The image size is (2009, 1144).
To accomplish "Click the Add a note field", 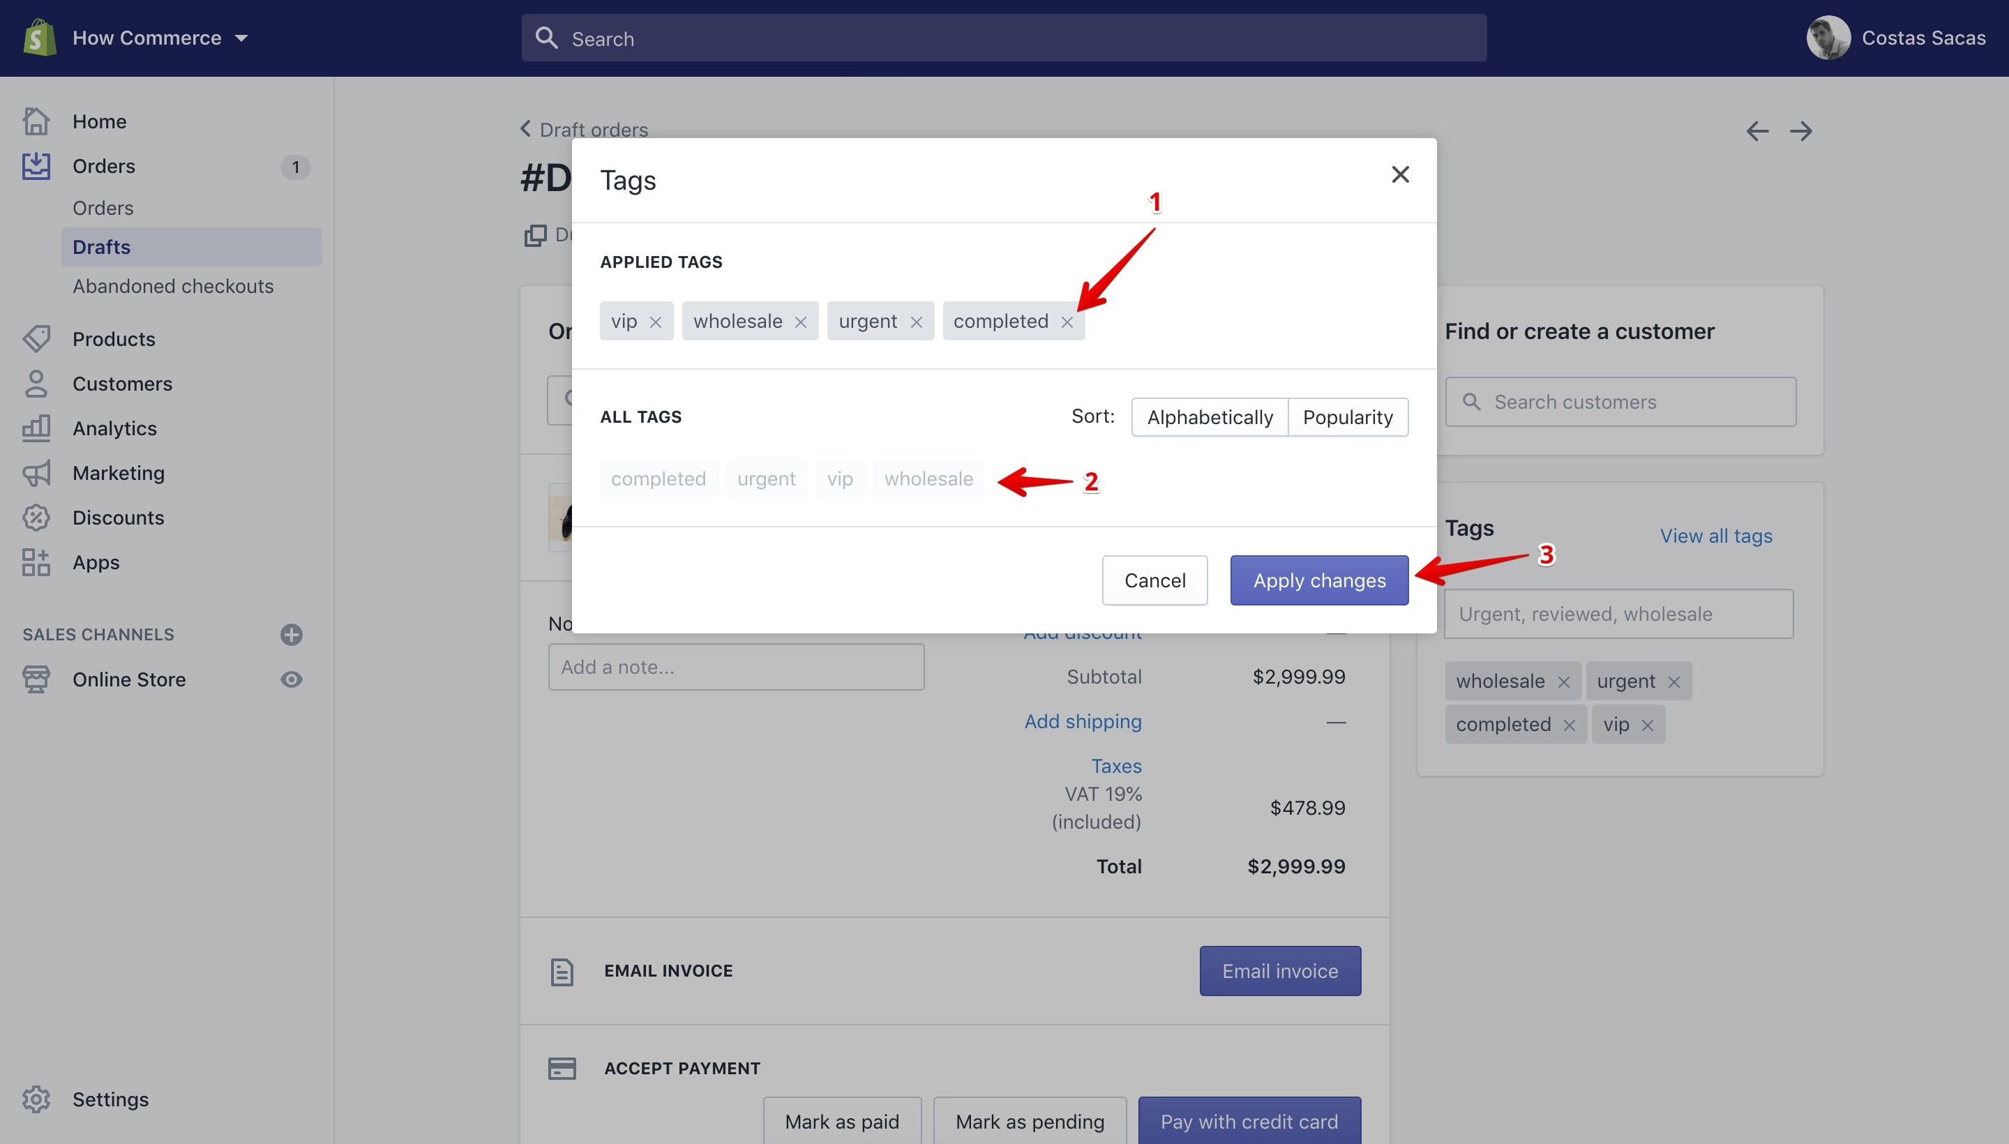I will [736, 667].
